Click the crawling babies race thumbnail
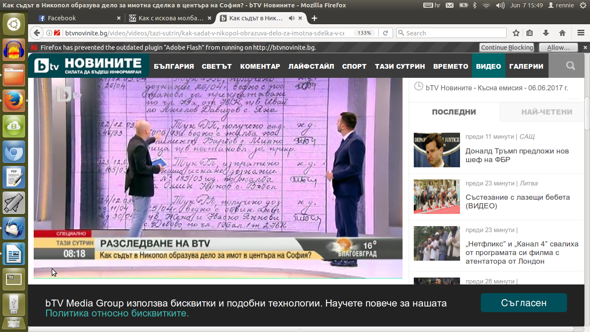This screenshot has width=590, height=332. [x=437, y=197]
